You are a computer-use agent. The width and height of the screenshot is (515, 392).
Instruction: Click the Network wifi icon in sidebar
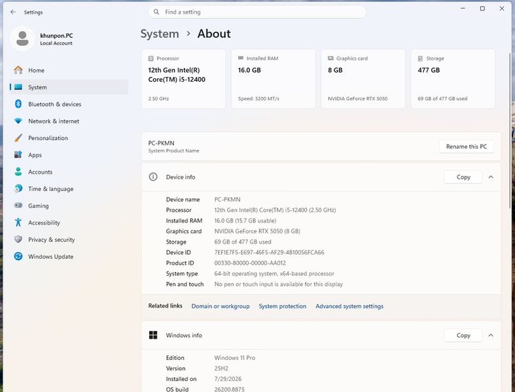click(19, 121)
